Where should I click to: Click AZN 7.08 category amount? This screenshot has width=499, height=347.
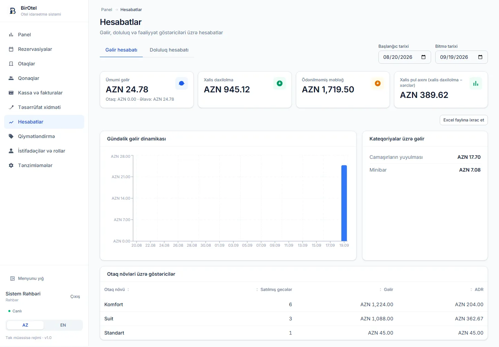pyautogui.click(x=470, y=170)
